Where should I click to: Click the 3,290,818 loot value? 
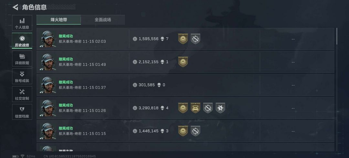[x=148, y=108]
